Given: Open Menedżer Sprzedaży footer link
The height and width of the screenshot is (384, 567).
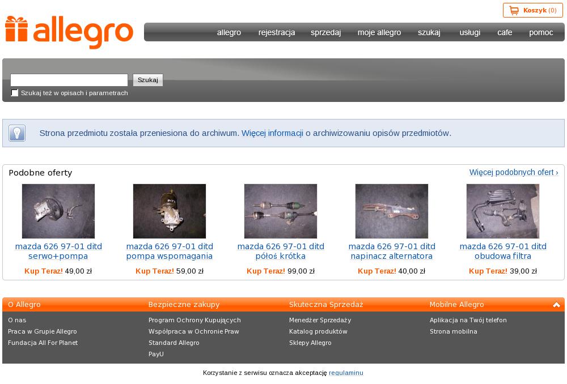Looking at the screenshot, I should [x=320, y=320].
